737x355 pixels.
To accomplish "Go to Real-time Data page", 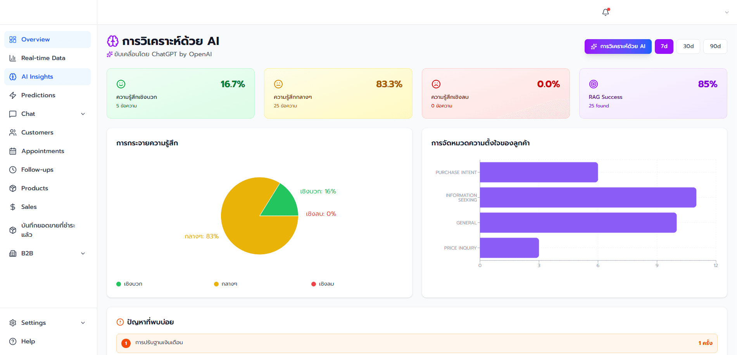I will point(47,58).
